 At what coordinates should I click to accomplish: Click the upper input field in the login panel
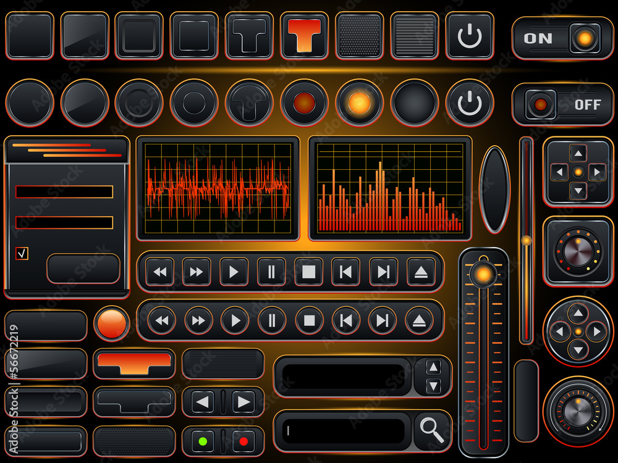click(x=64, y=192)
